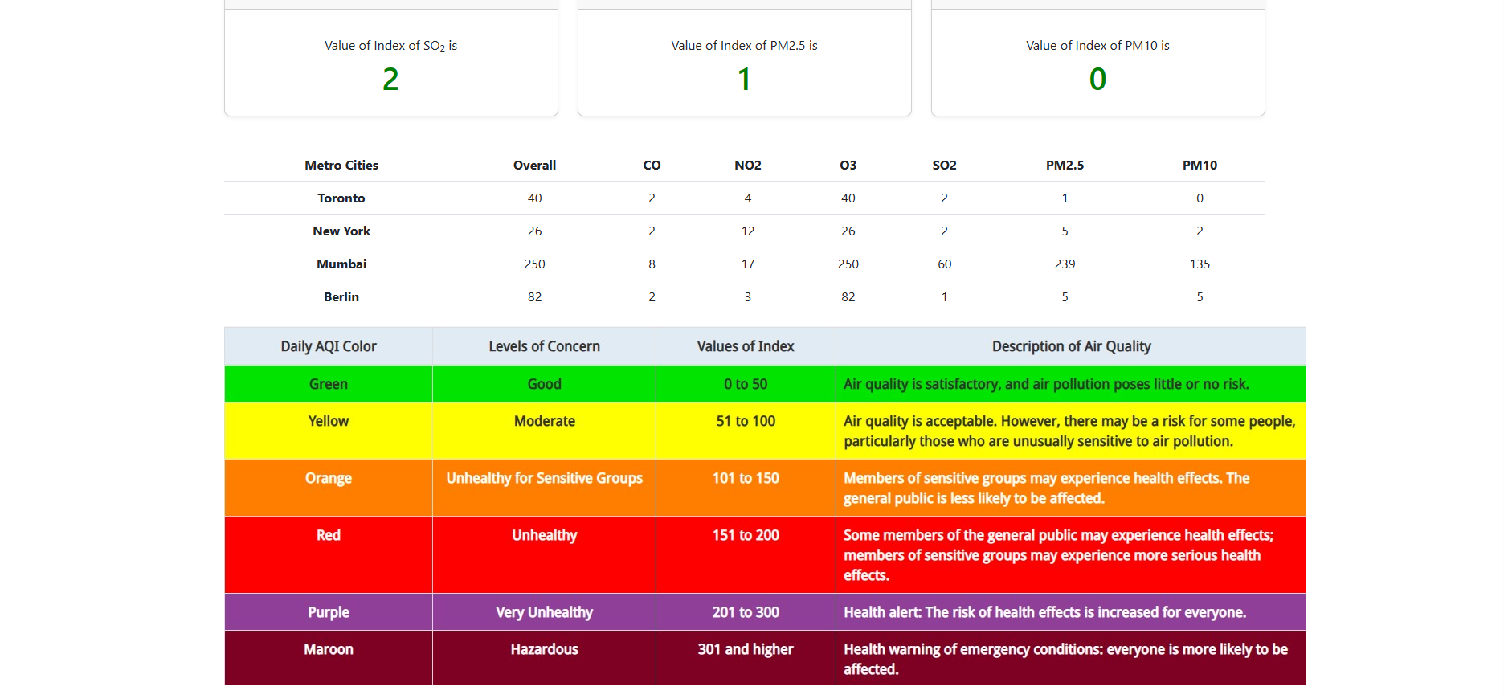Click the Red AQI color cell
The width and height of the screenshot is (1504, 699).
click(329, 554)
